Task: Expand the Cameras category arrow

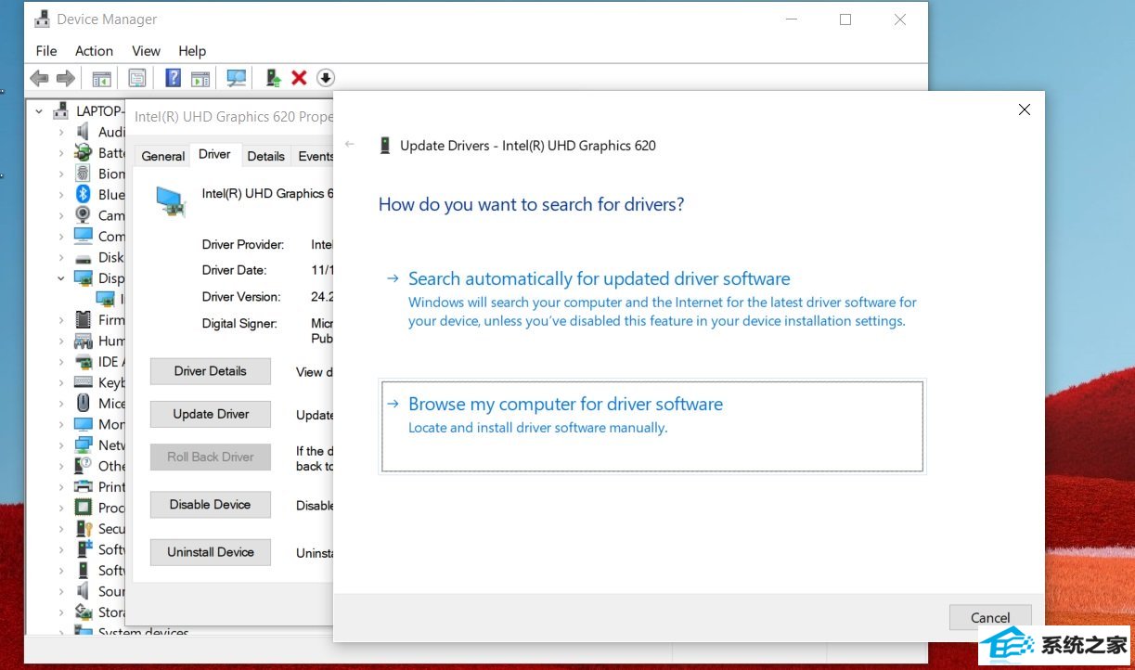Action: tap(61, 215)
